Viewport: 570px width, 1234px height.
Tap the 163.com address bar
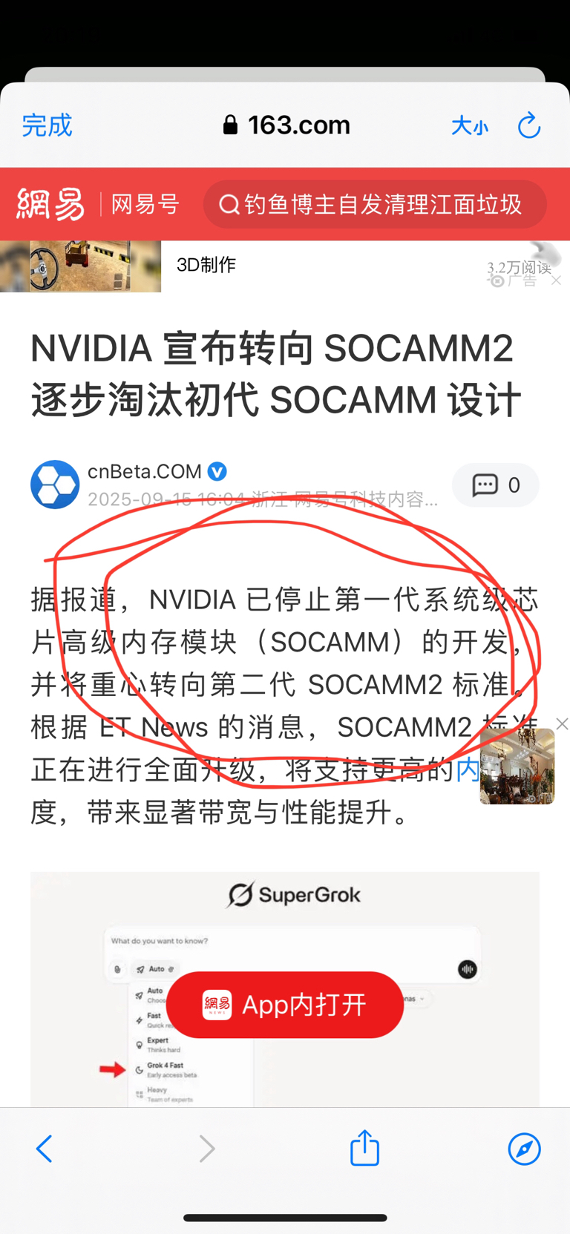pyautogui.click(x=286, y=125)
